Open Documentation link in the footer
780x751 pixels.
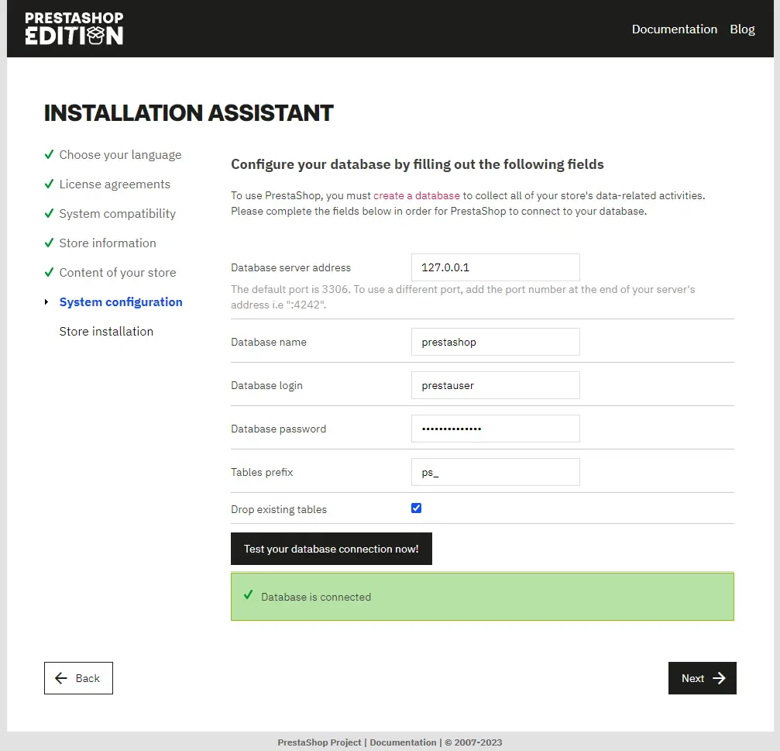(403, 742)
